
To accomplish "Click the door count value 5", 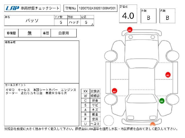I will pos(61,22).
